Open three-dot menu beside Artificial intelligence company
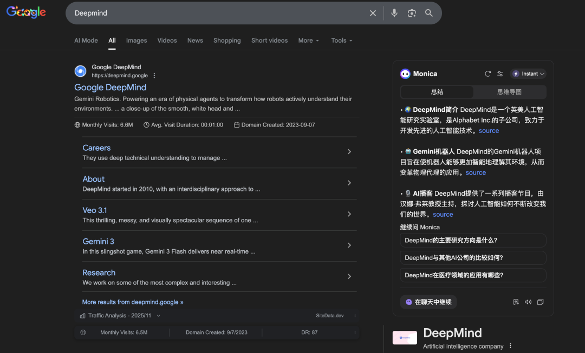 point(510,346)
